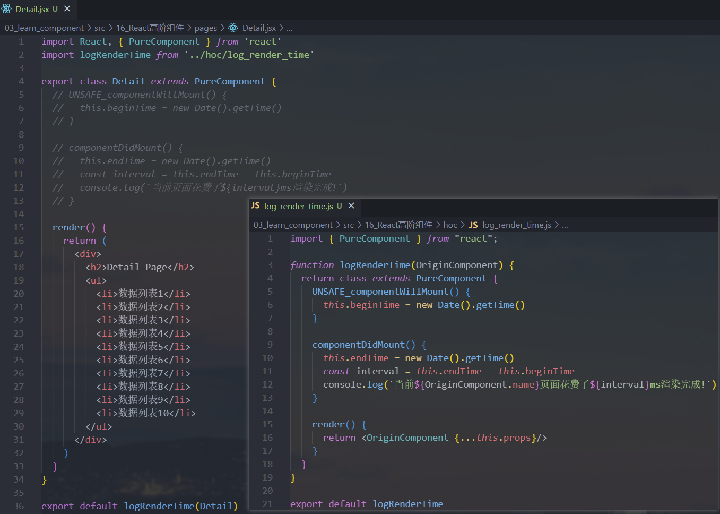720x514 pixels.
Task: Click commented 'componentDidMount()' in Detail.jsx
Action: 120,148
